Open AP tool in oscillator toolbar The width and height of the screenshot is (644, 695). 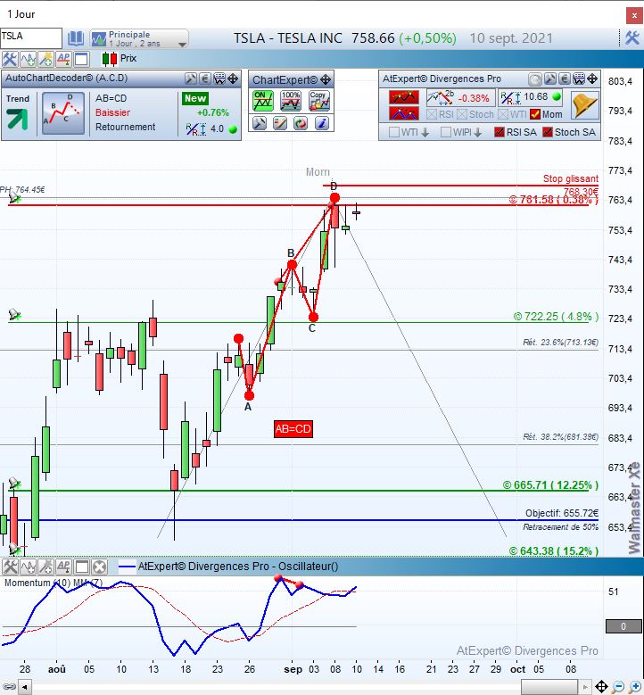pyautogui.click(x=63, y=567)
